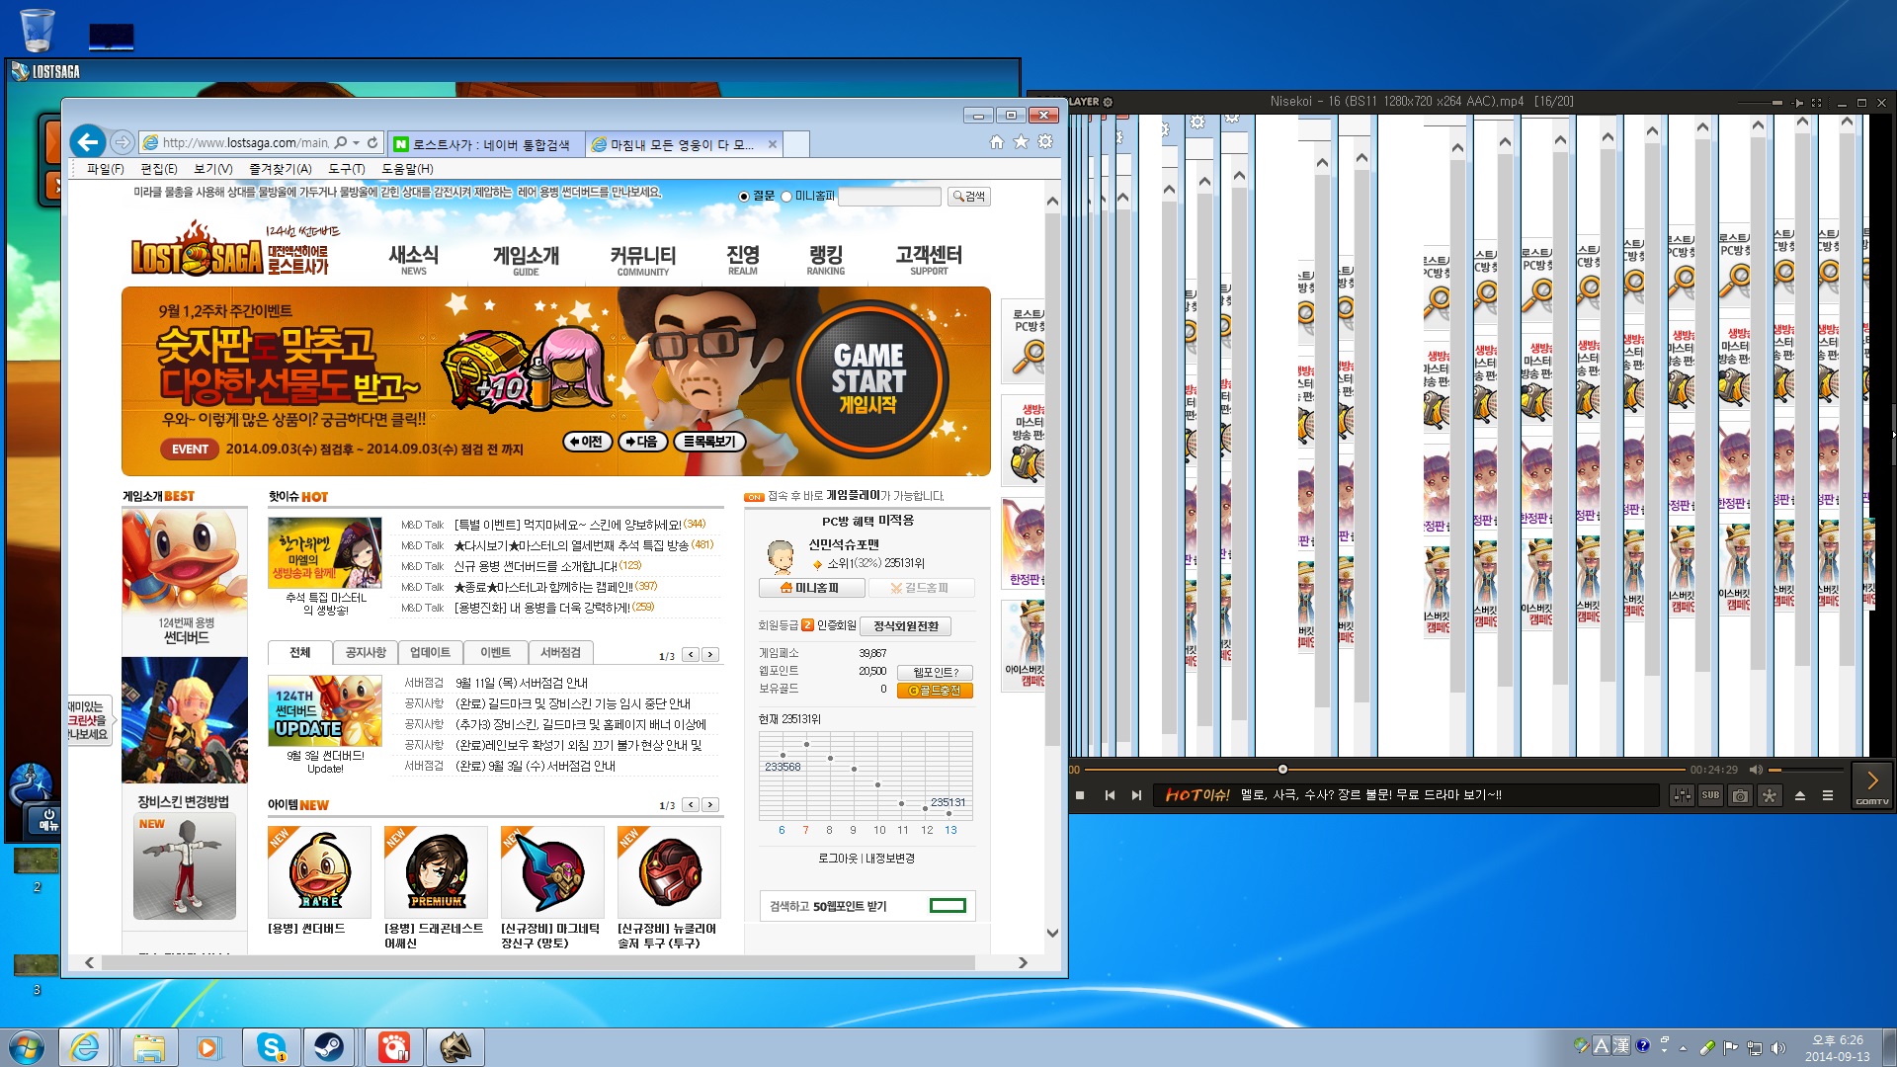
Task: Open GOM Player control panel equalizer icon
Action: (x=1682, y=795)
